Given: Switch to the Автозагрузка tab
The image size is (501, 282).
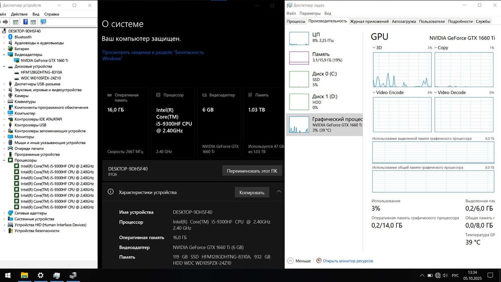Looking at the screenshot, I should pyautogui.click(x=404, y=22).
